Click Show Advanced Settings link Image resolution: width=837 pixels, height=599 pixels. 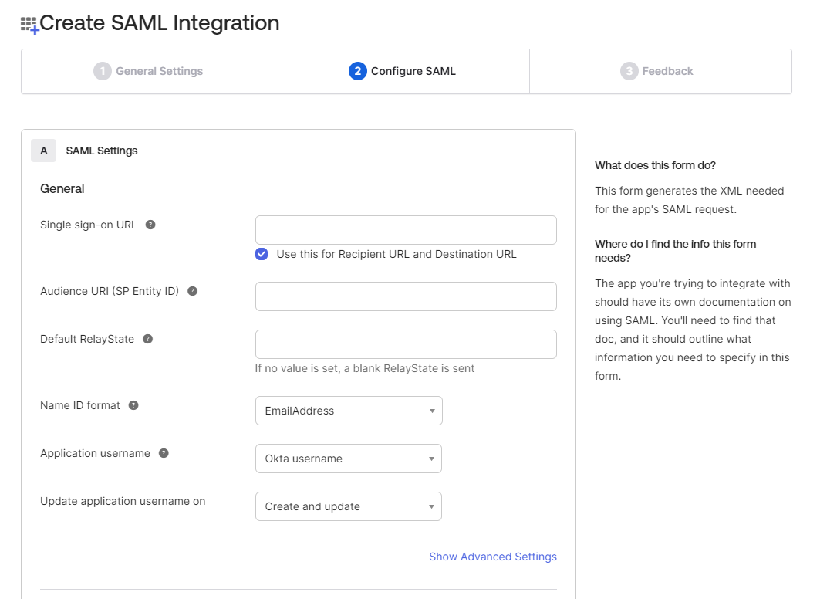[x=493, y=557]
